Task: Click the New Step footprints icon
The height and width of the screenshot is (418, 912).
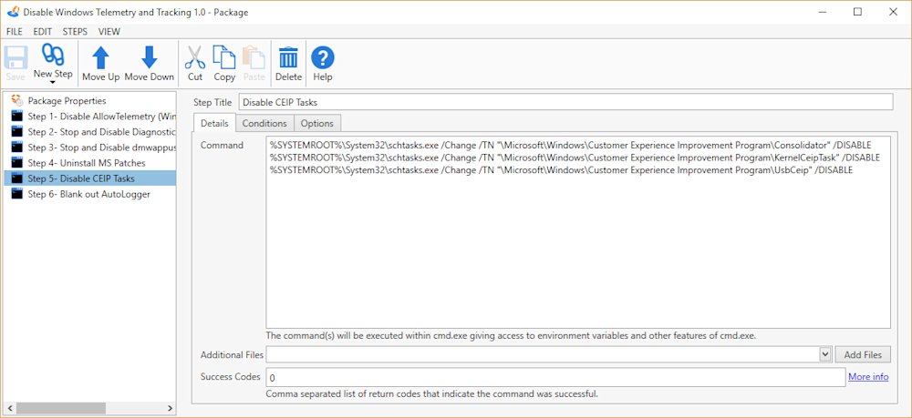Action: click(x=53, y=56)
